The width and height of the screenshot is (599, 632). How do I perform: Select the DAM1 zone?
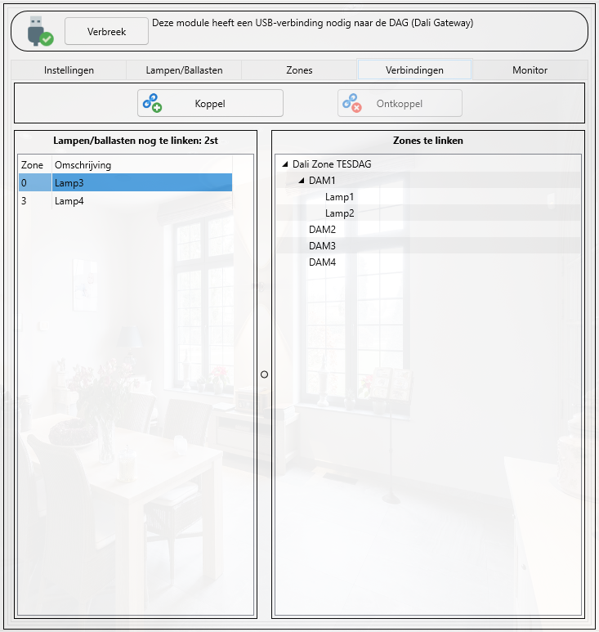tap(322, 181)
